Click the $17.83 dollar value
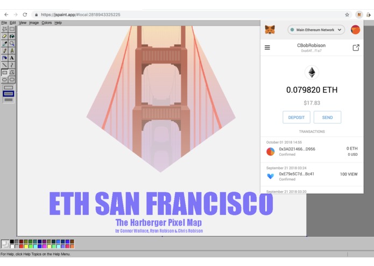This screenshot has width=374, height=266. (x=312, y=103)
